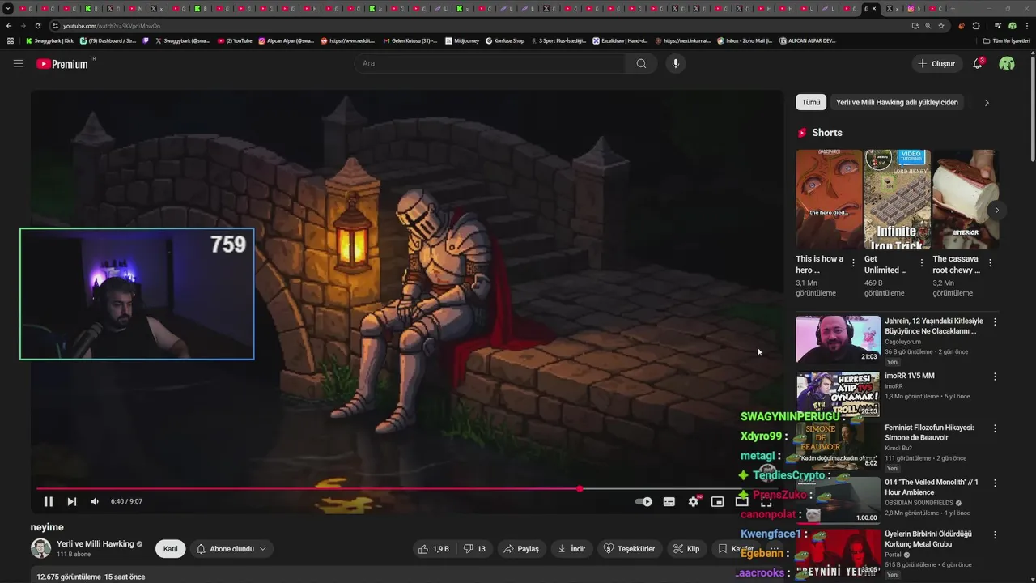Click the browser address bar
Viewport: 1036px width, 583px height.
(478, 26)
